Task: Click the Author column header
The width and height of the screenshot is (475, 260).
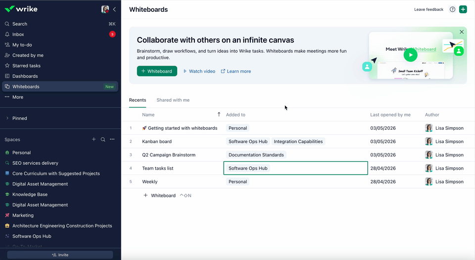Action: click(432, 115)
